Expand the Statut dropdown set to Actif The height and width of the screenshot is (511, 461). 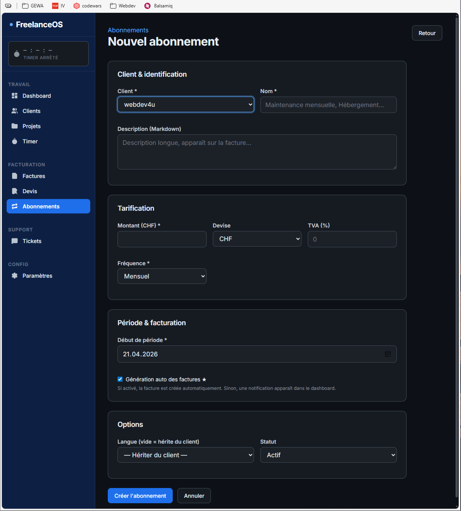click(328, 455)
